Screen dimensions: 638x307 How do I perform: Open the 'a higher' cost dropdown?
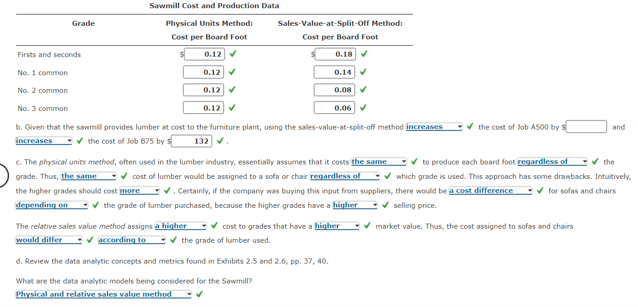181,226
